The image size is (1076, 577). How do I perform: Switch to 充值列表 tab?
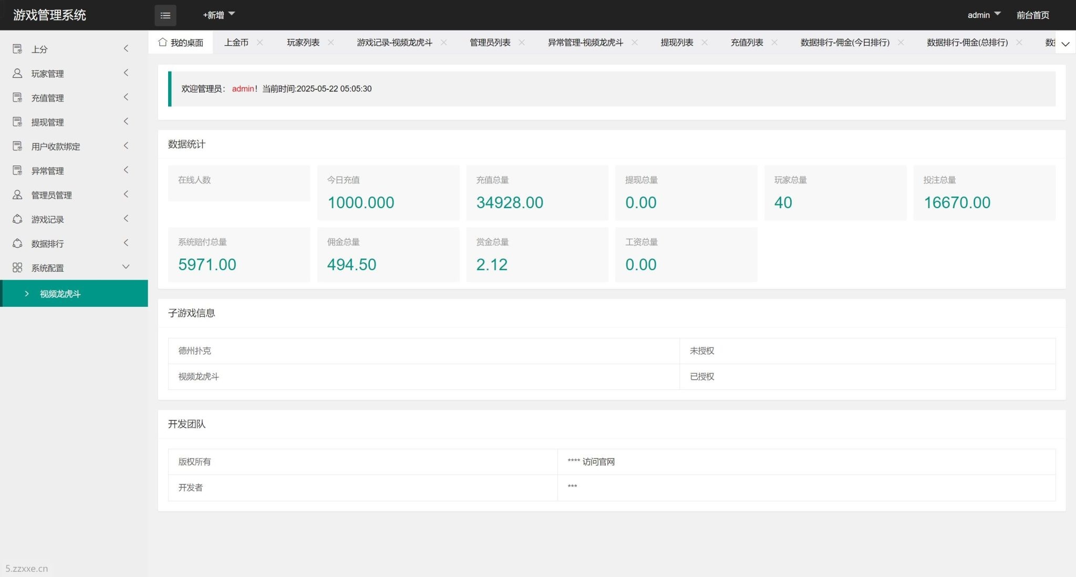pos(747,43)
